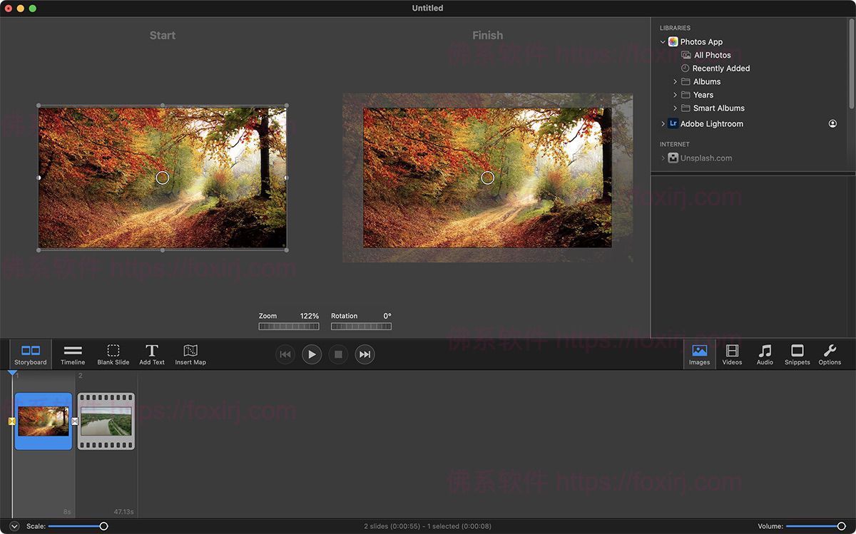Select the second slide thumbnail
Screen dimensions: 856x534
pyautogui.click(x=106, y=421)
